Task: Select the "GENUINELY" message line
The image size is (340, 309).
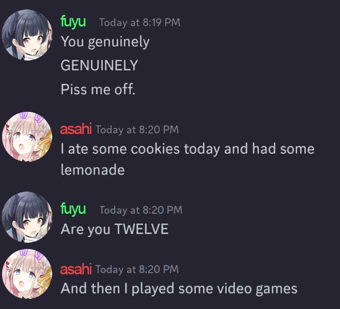Action: [x=99, y=65]
